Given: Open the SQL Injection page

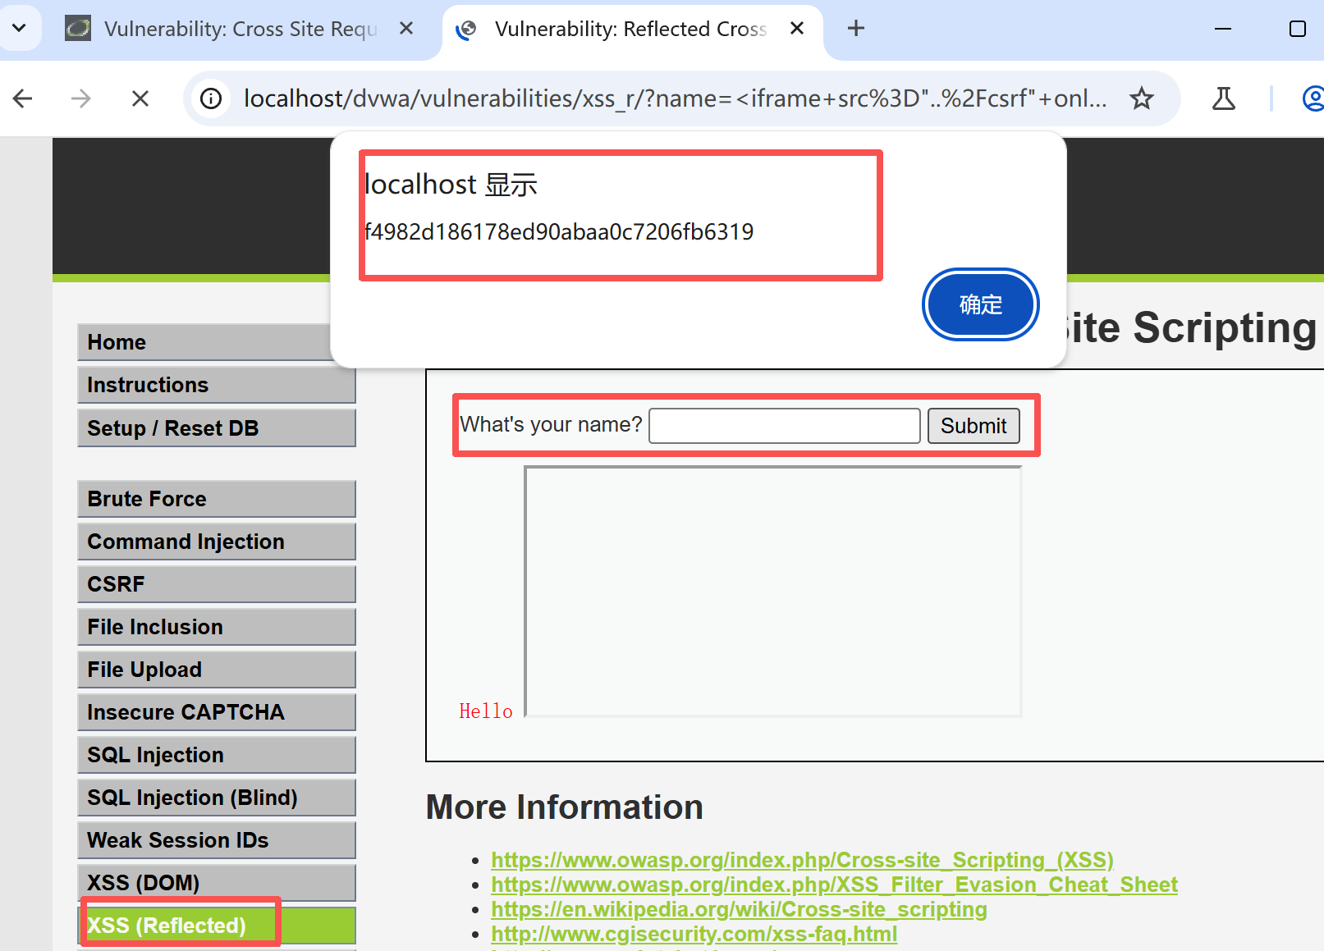Looking at the screenshot, I should click(217, 755).
